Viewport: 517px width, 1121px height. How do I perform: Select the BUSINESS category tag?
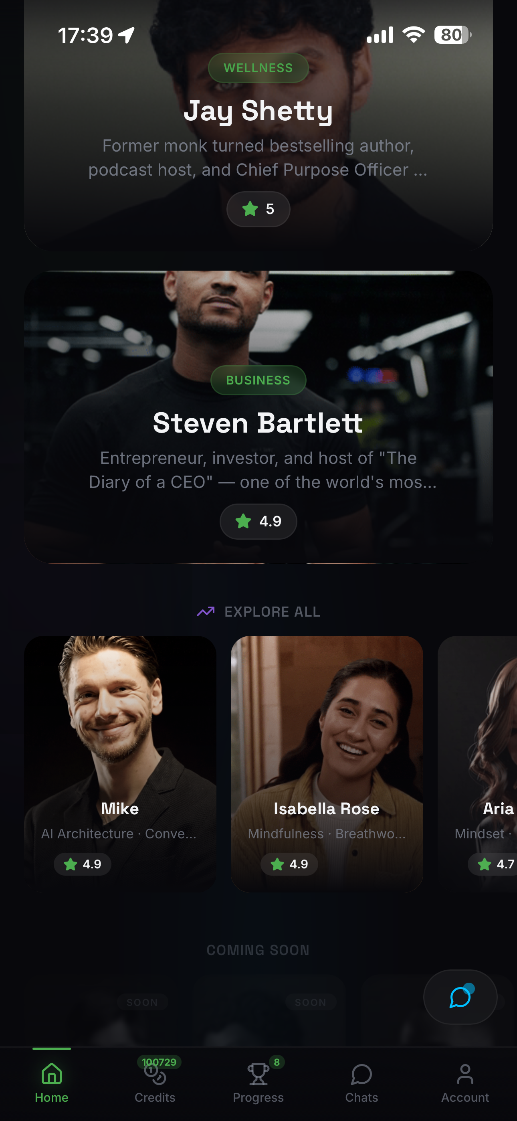tap(258, 380)
